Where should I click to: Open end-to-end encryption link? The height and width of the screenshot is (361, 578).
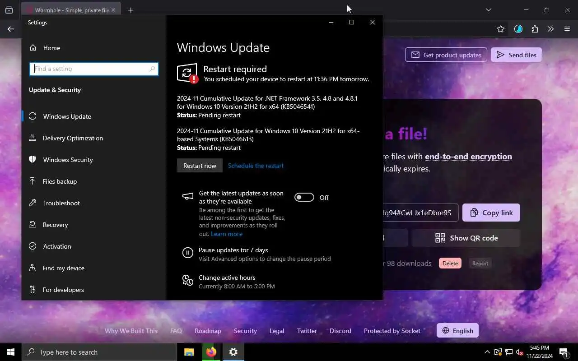click(x=468, y=157)
